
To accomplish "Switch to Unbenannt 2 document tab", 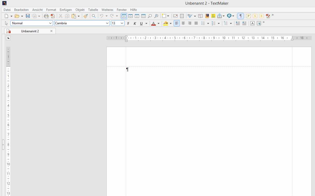I will pyautogui.click(x=30, y=31).
